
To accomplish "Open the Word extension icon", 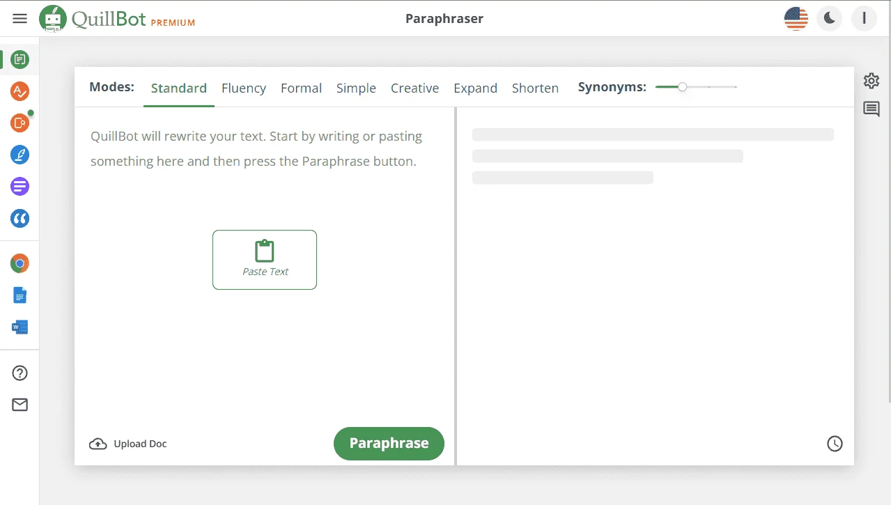I will coord(20,327).
